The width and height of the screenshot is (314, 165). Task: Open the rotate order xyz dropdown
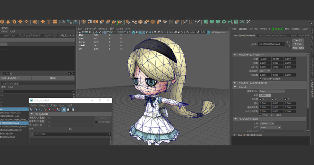pyautogui.click(x=265, y=70)
